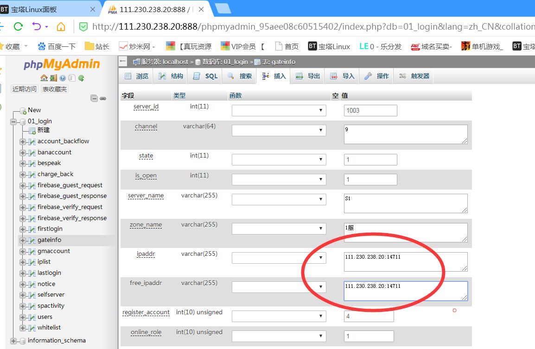Collapse the 01_login database tree node
This screenshot has height=349, width=535.
pos(13,121)
